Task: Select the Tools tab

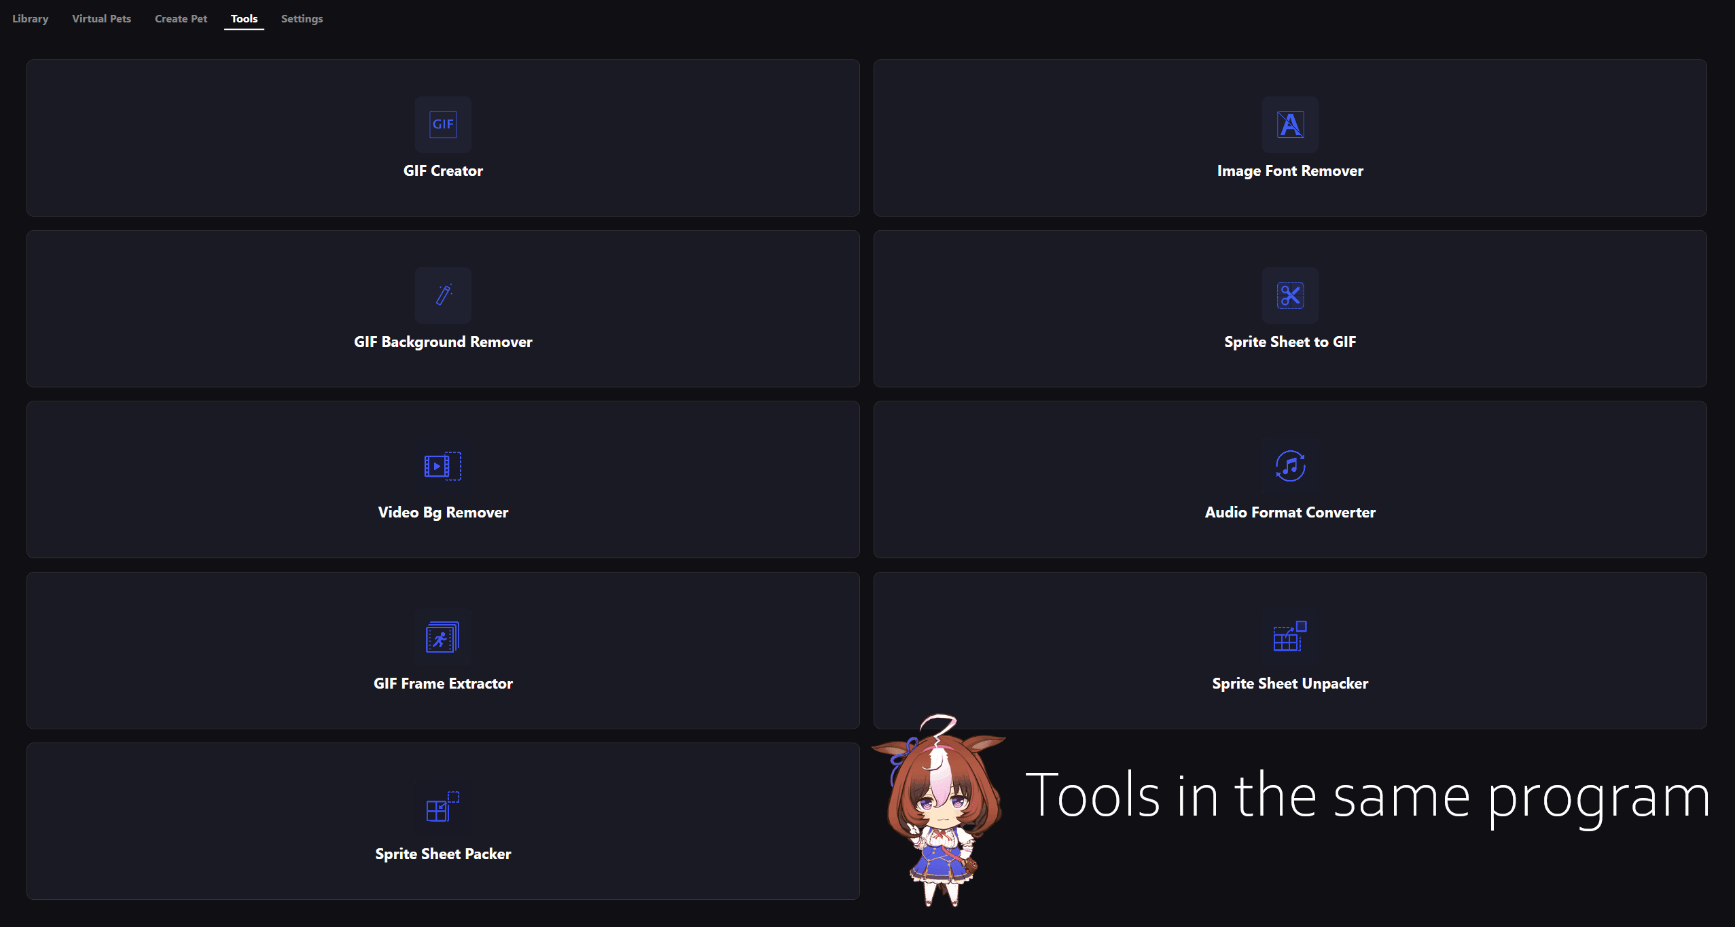Action: 244,19
